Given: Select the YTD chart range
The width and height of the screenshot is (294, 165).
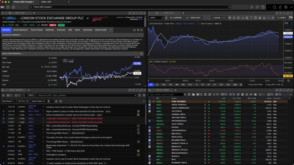Looking at the screenshot, I should 190,84.
